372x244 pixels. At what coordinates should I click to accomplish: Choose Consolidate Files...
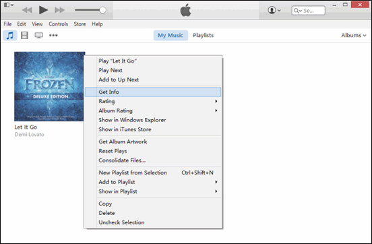click(x=153, y=160)
